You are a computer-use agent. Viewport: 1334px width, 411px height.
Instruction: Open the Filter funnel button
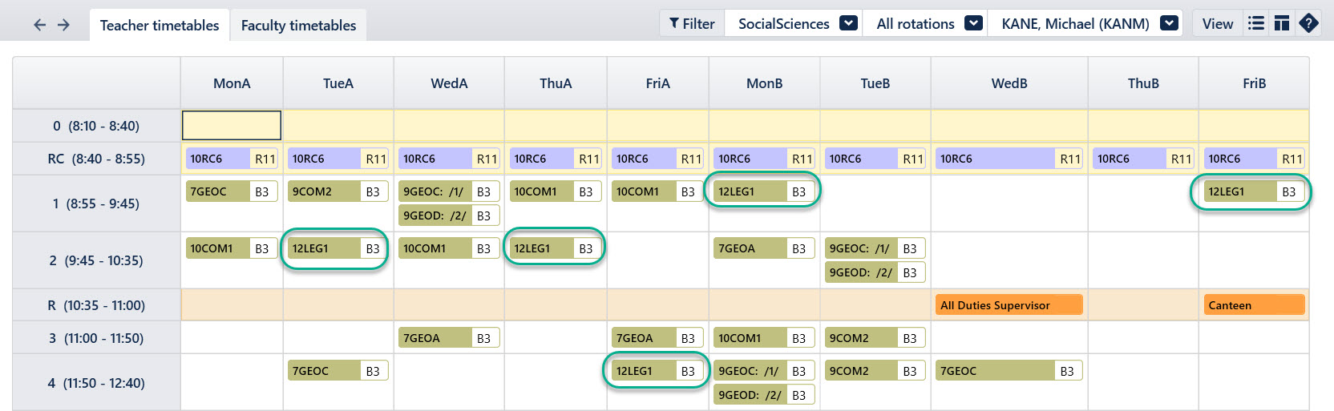pos(692,24)
